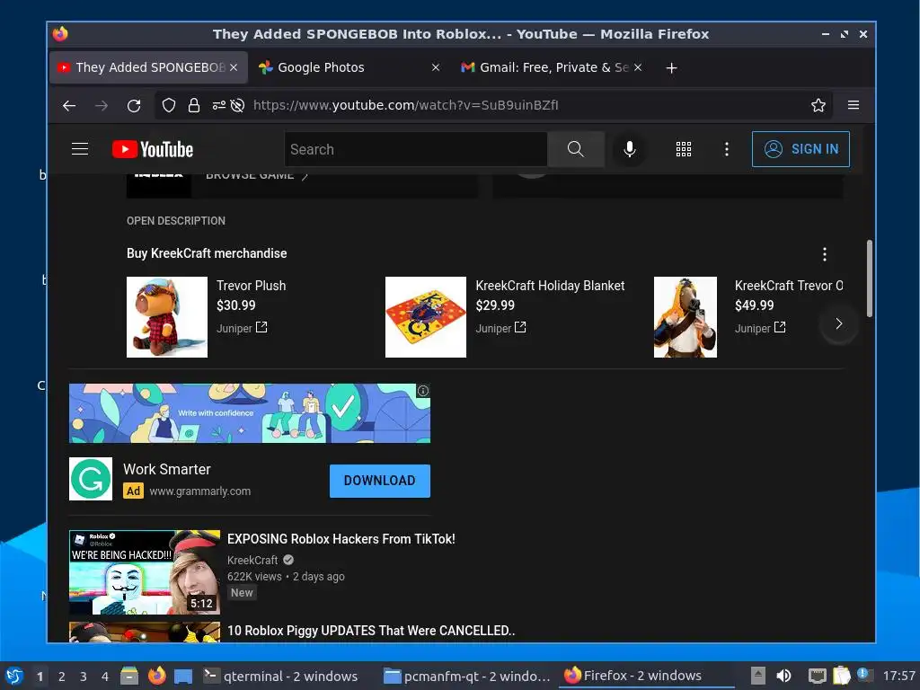This screenshot has width=920, height=690.
Task: Launch Firefox from taskbar quick launch
Action: point(156,676)
